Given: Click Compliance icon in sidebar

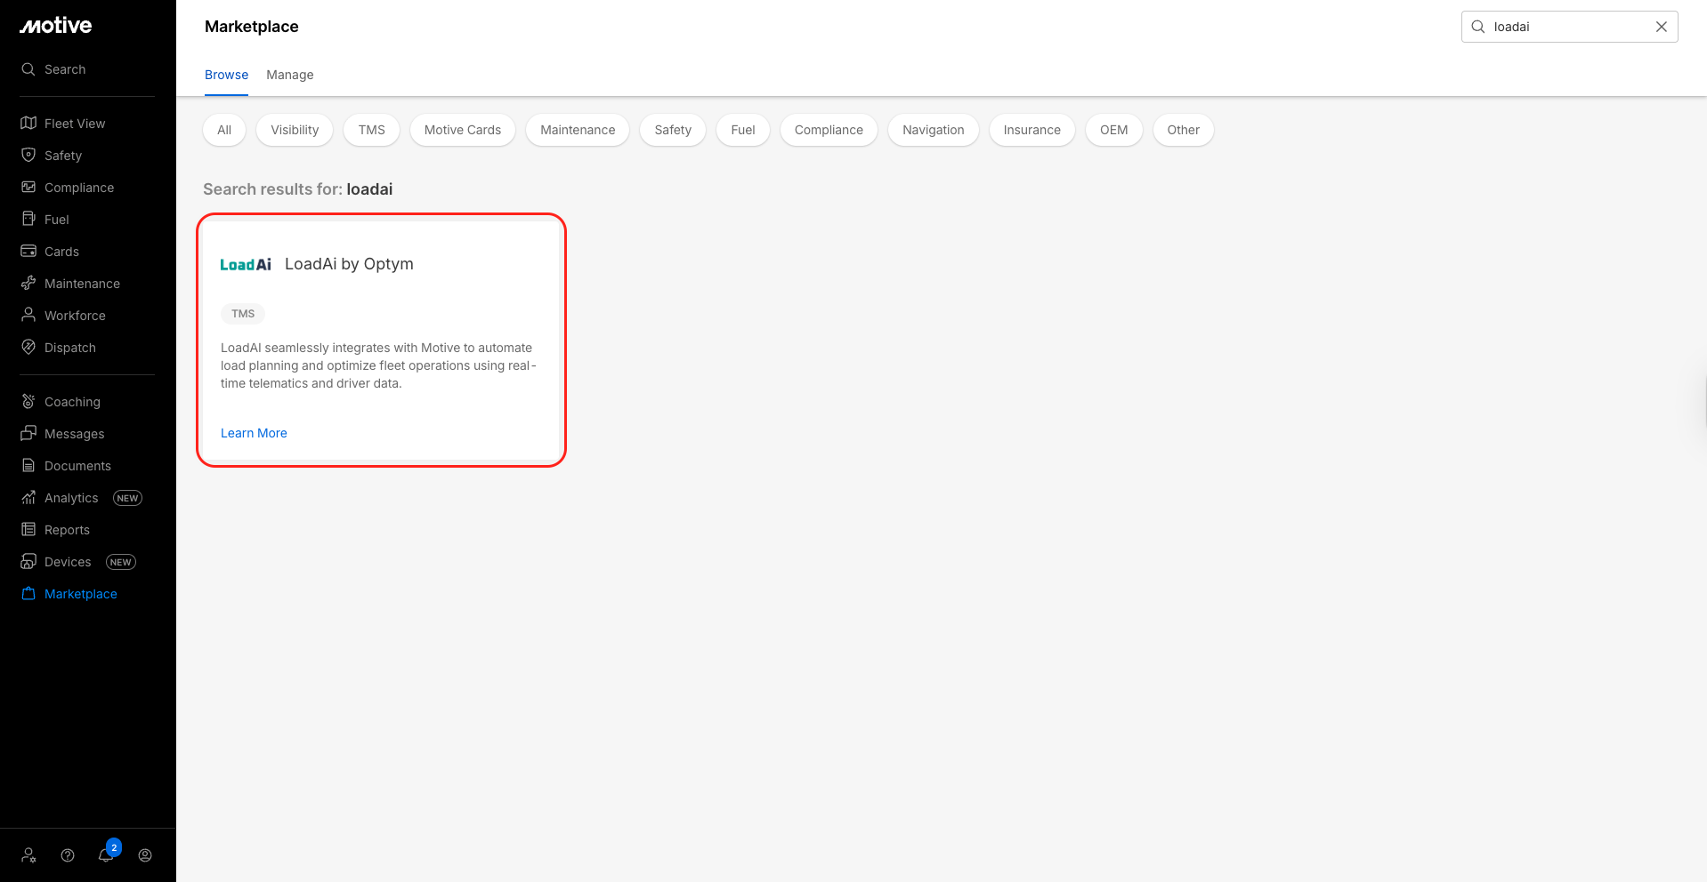Looking at the screenshot, I should point(28,188).
